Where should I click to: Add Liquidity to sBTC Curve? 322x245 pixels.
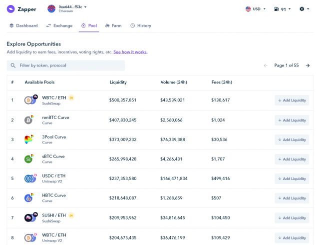pos(292,159)
